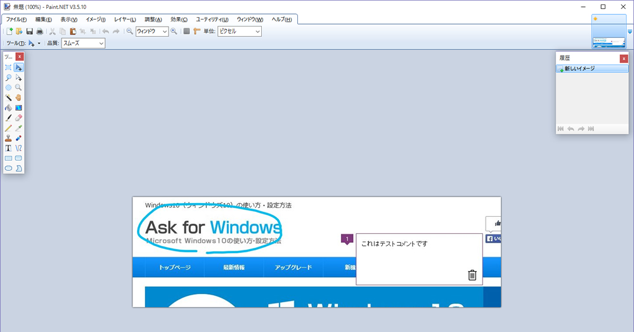Select the Rectangle shape tool

point(8,158)
